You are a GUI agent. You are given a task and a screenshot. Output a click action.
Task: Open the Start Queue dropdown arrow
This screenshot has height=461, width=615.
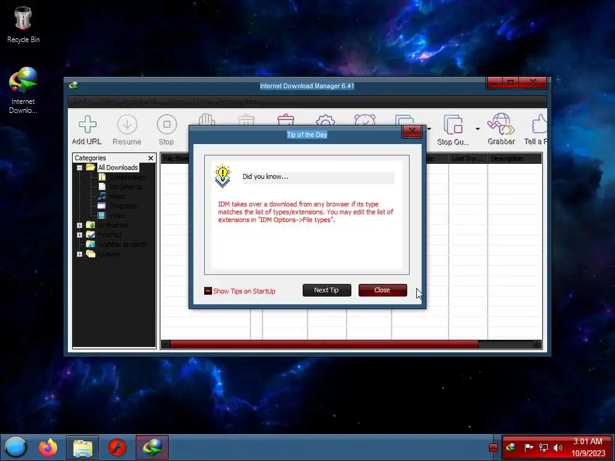coord(429,129)
